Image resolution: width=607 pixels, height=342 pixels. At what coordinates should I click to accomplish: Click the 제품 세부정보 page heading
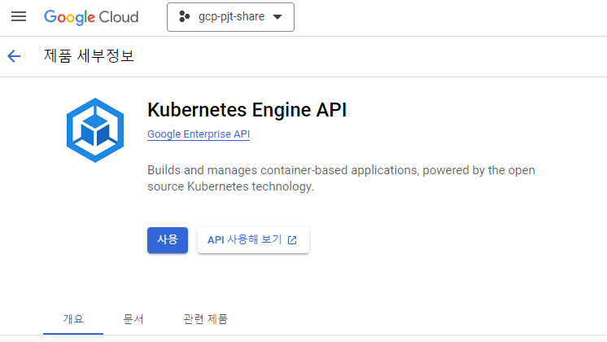click(89, 56)
